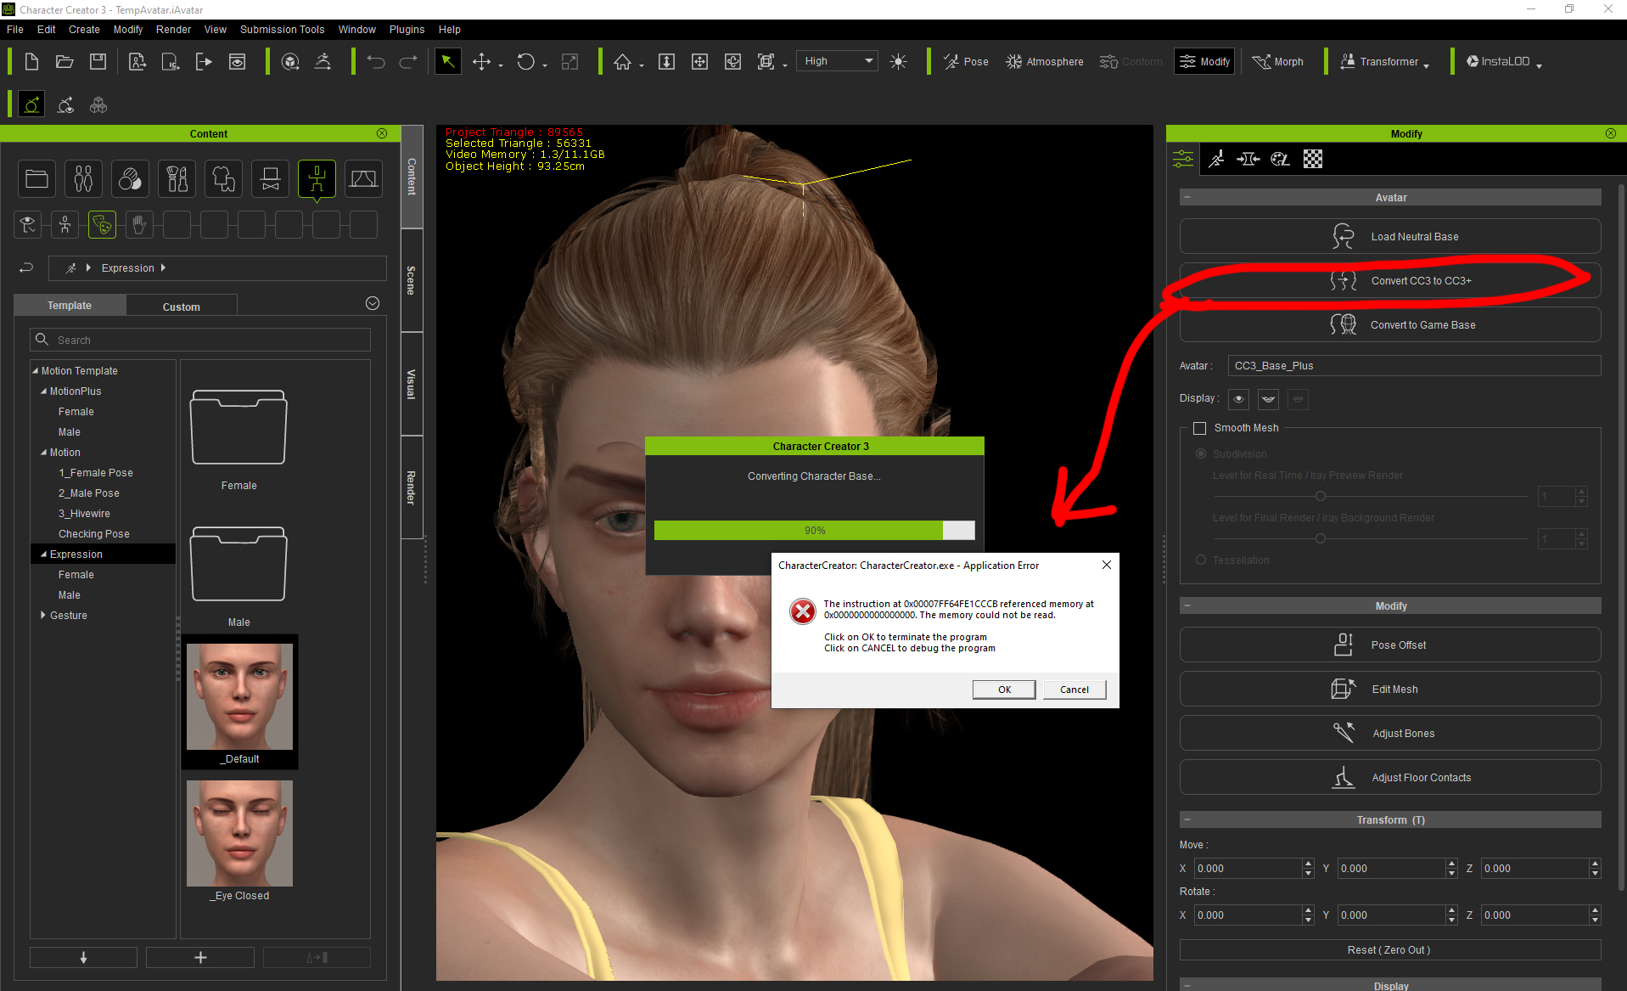Click the Project folder content icon
This screenshot has height=991, width=1627.
(36, 179)
